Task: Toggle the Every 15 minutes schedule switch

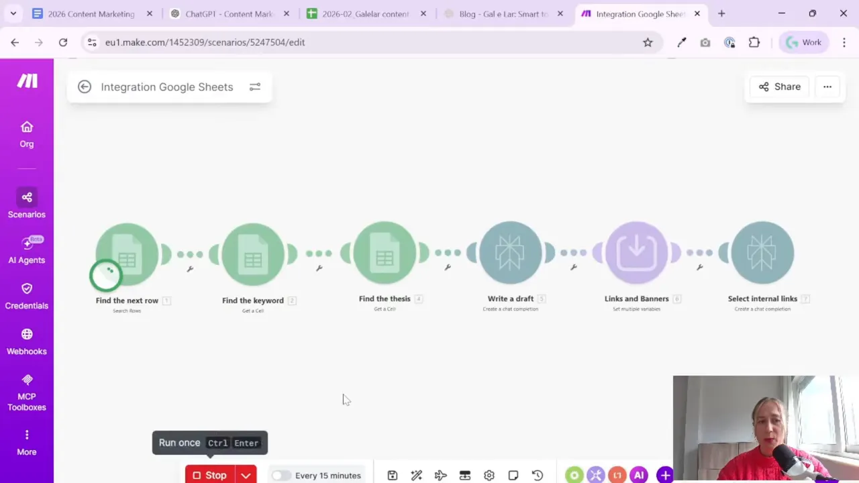Action: (281, 476)
